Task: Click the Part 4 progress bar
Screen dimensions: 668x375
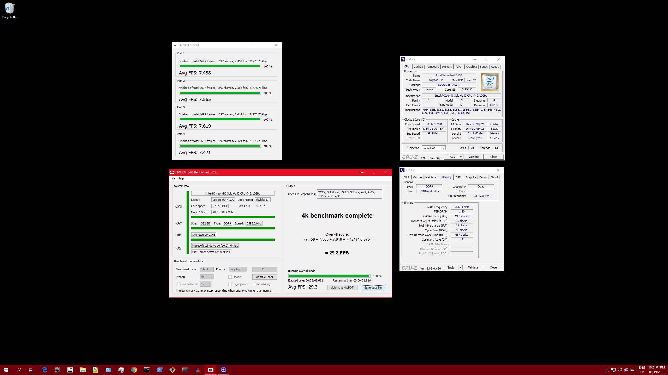Action: (220, 146)
